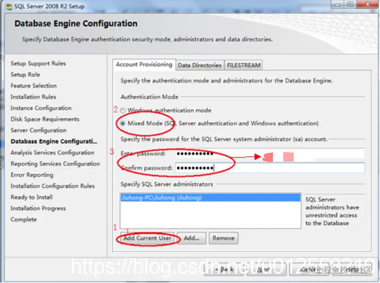
Task: Click Setup Role step
Action: coord(25,75)
